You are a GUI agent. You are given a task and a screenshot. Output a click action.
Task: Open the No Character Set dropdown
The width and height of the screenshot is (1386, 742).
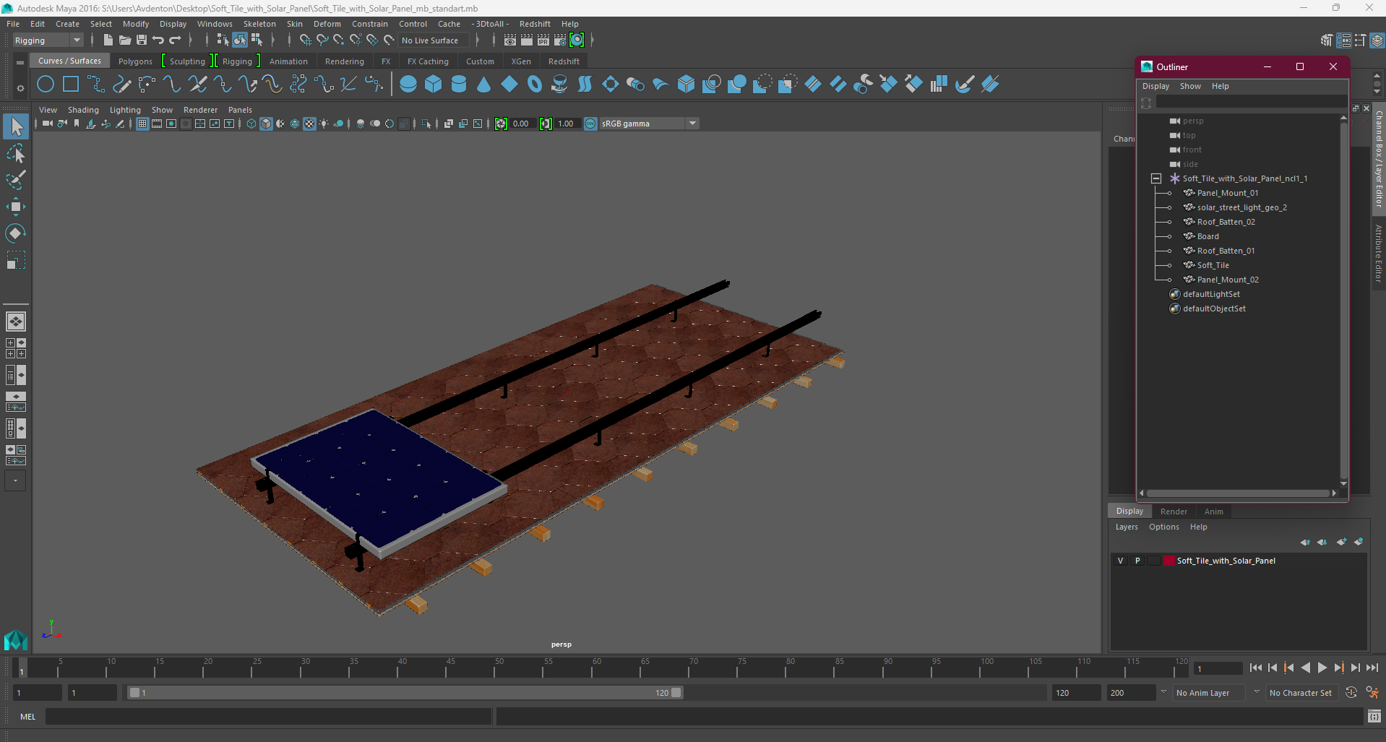click(x=1303, y=693)
